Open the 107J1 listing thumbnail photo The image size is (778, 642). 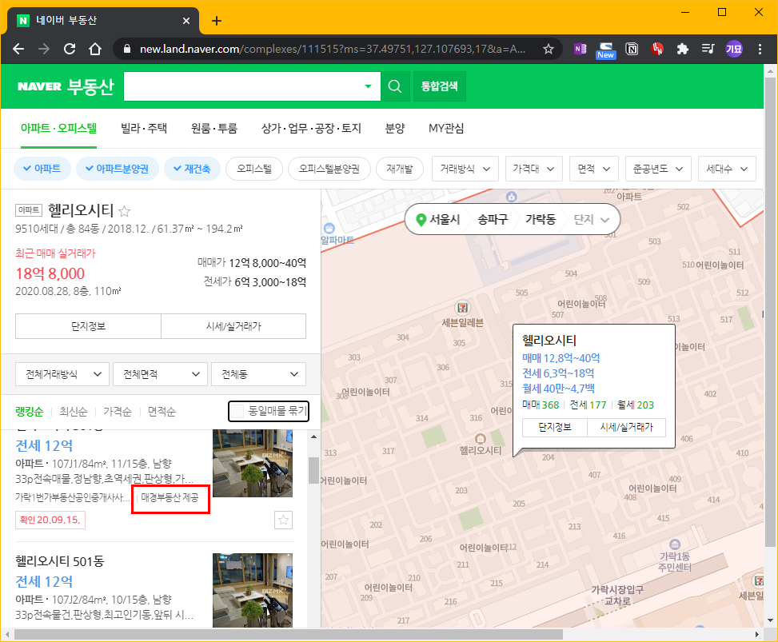(253, 464)
